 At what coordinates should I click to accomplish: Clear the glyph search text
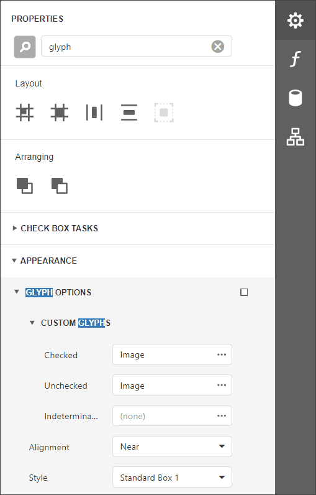pyautogui.click(x=218, y=47)
